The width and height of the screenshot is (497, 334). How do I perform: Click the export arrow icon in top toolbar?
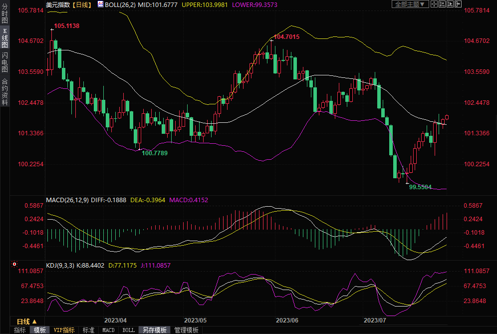pyautogui.click(x=458, y=4)
